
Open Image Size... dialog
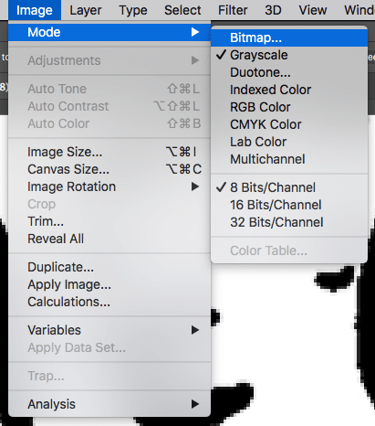109,152
